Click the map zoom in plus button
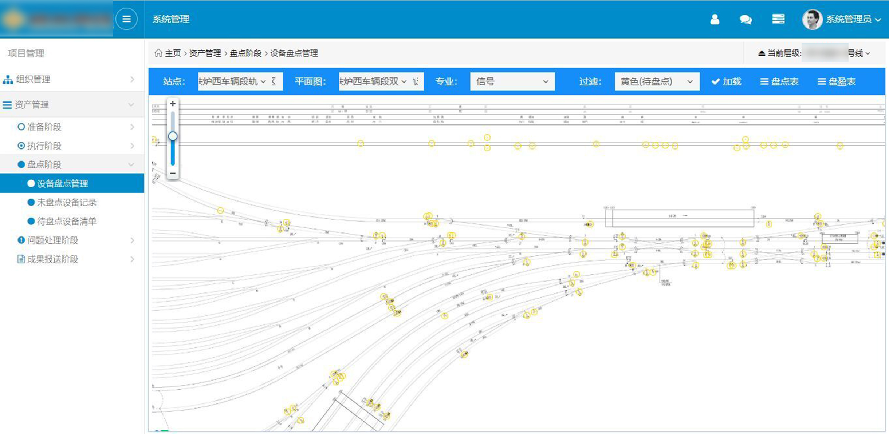Viewport: 889px width, 434px height. 173,104
